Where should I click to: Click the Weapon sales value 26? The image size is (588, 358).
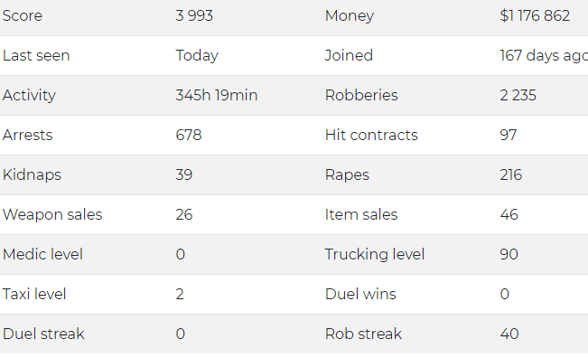pyautogui.click(x=183, y=214)
